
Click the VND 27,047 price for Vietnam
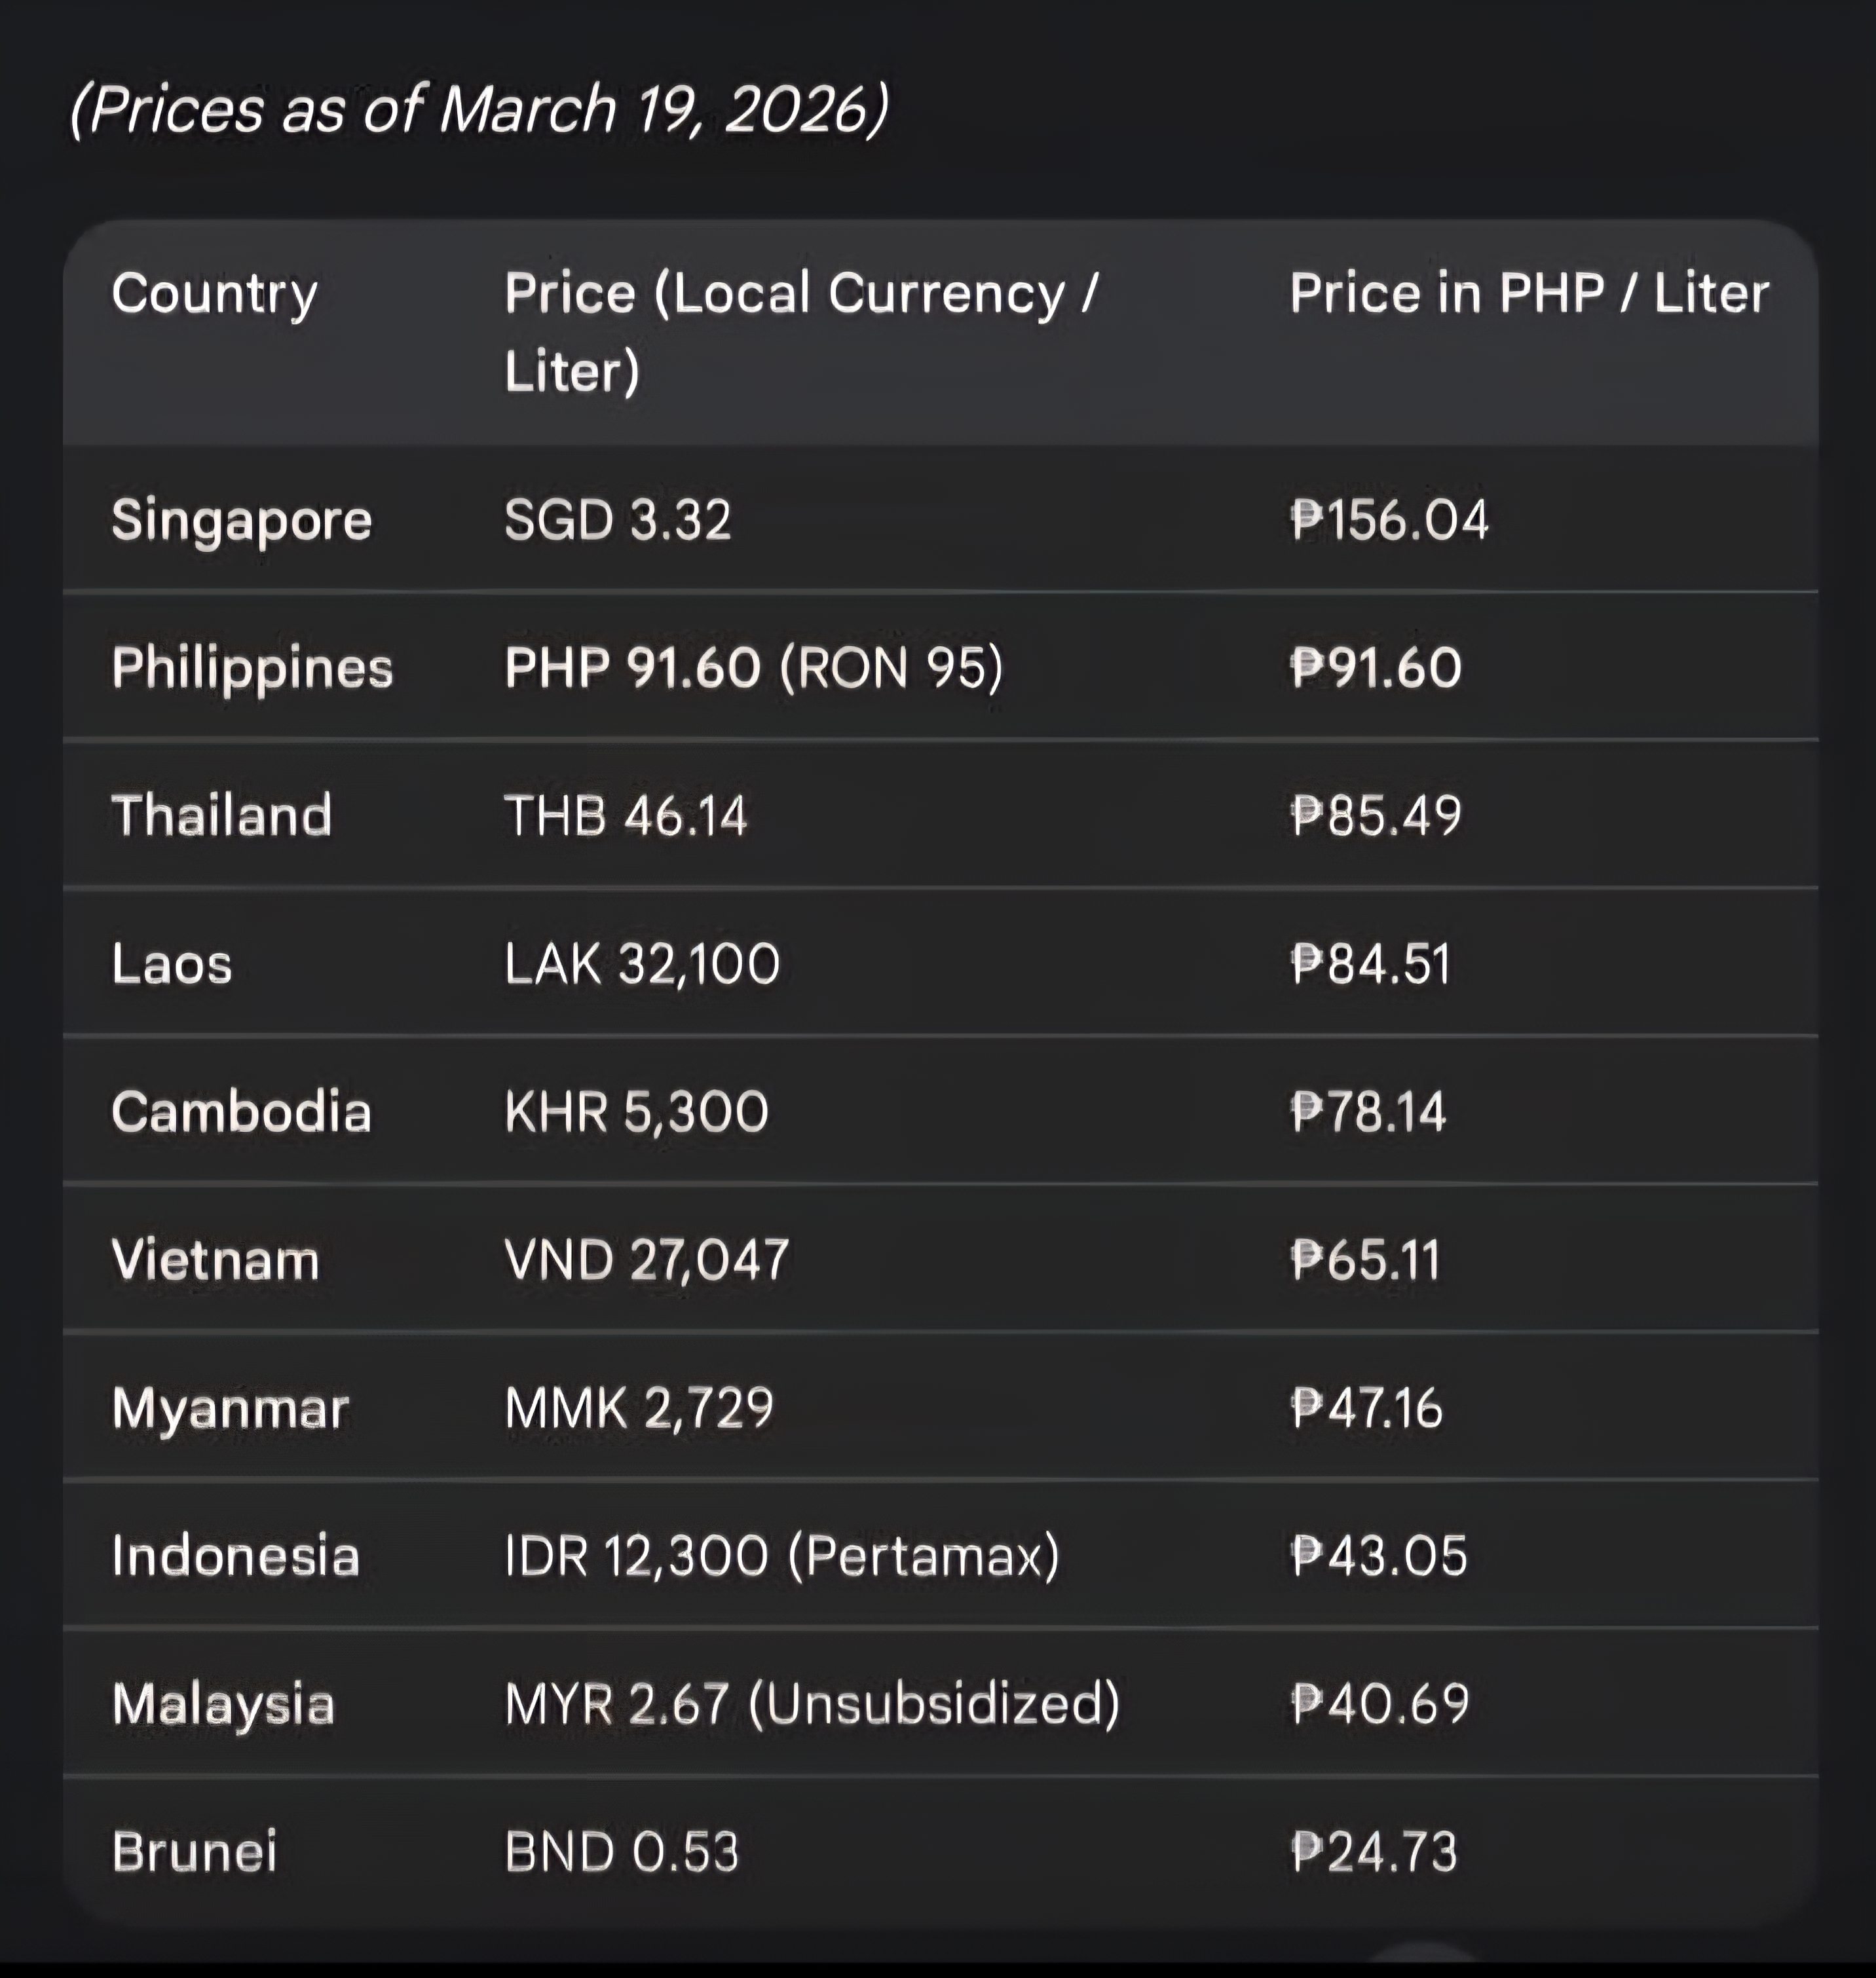tap(646, 1260)
